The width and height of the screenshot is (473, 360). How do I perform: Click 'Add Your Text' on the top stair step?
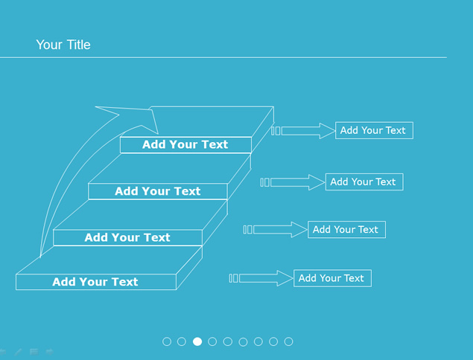185,144
